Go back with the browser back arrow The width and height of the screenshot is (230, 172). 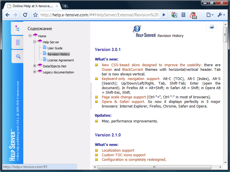[x=7, y=15]
